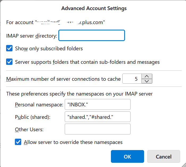Viewport: 186px width, 167px height.
Task: Click the connections number field showing 5
Action: click(132, 79)
